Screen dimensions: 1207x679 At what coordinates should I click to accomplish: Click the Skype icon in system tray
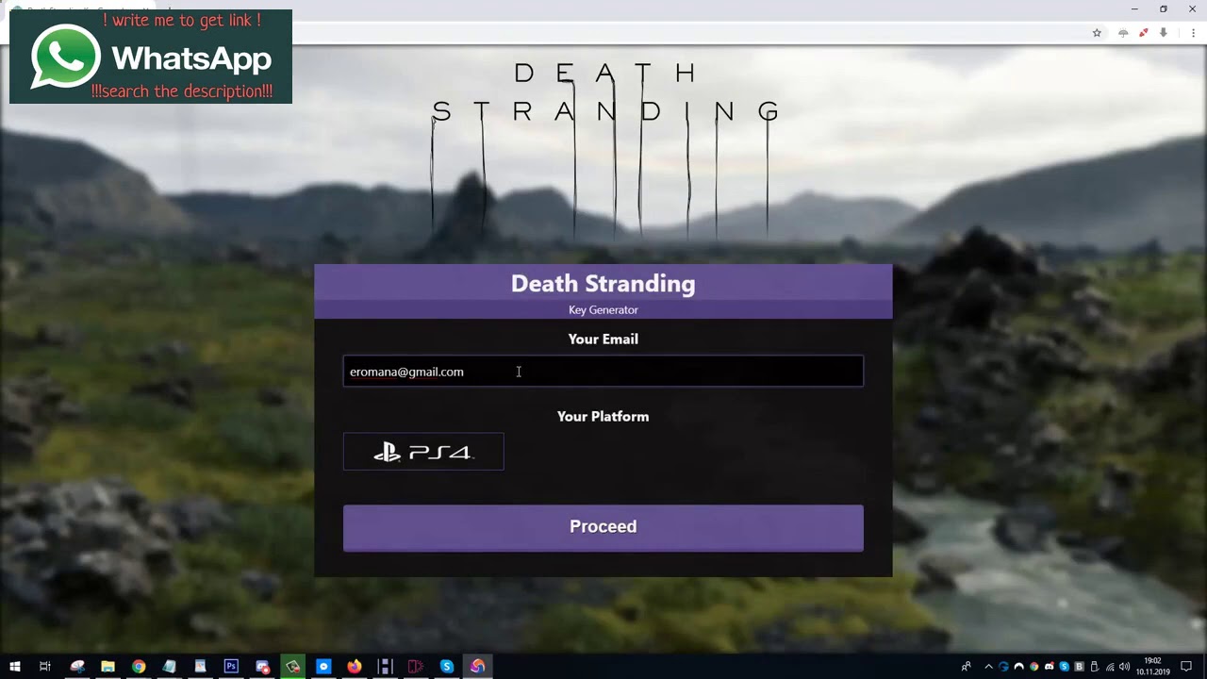coord(1064,667)
